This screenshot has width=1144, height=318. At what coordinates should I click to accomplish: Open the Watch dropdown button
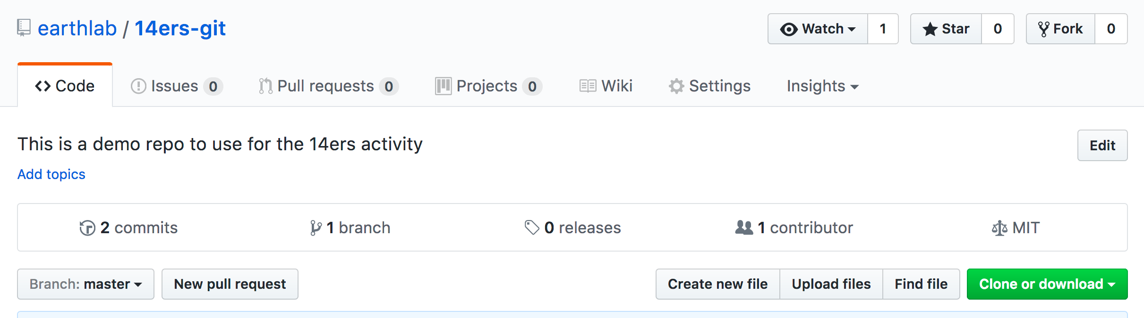pos(818,29)
